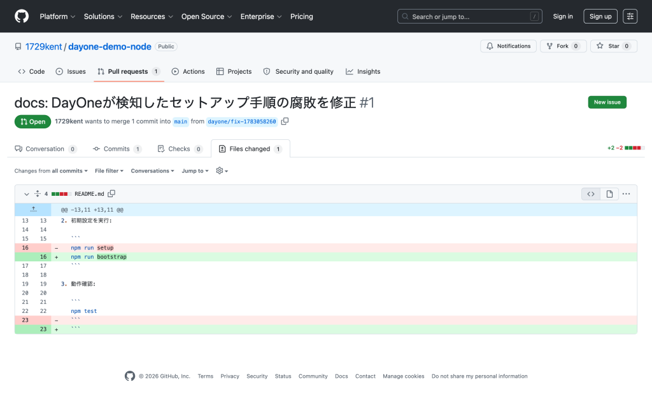Expand all lines in README.md diff
The height and width of the screenshot is (407, 652).
coord(38,193)
